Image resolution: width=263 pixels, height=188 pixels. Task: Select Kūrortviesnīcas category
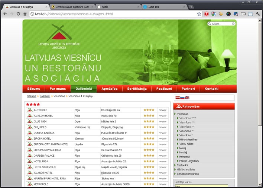pos(188,140)
